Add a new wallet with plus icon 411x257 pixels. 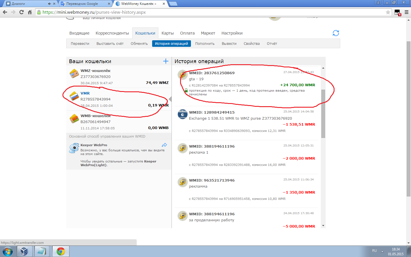[166, 61]
